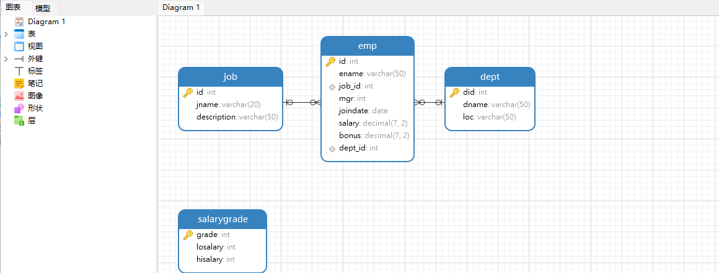Expand the 外键 tree node
Viewport: 719px width, 273px height.
[6, 59]
